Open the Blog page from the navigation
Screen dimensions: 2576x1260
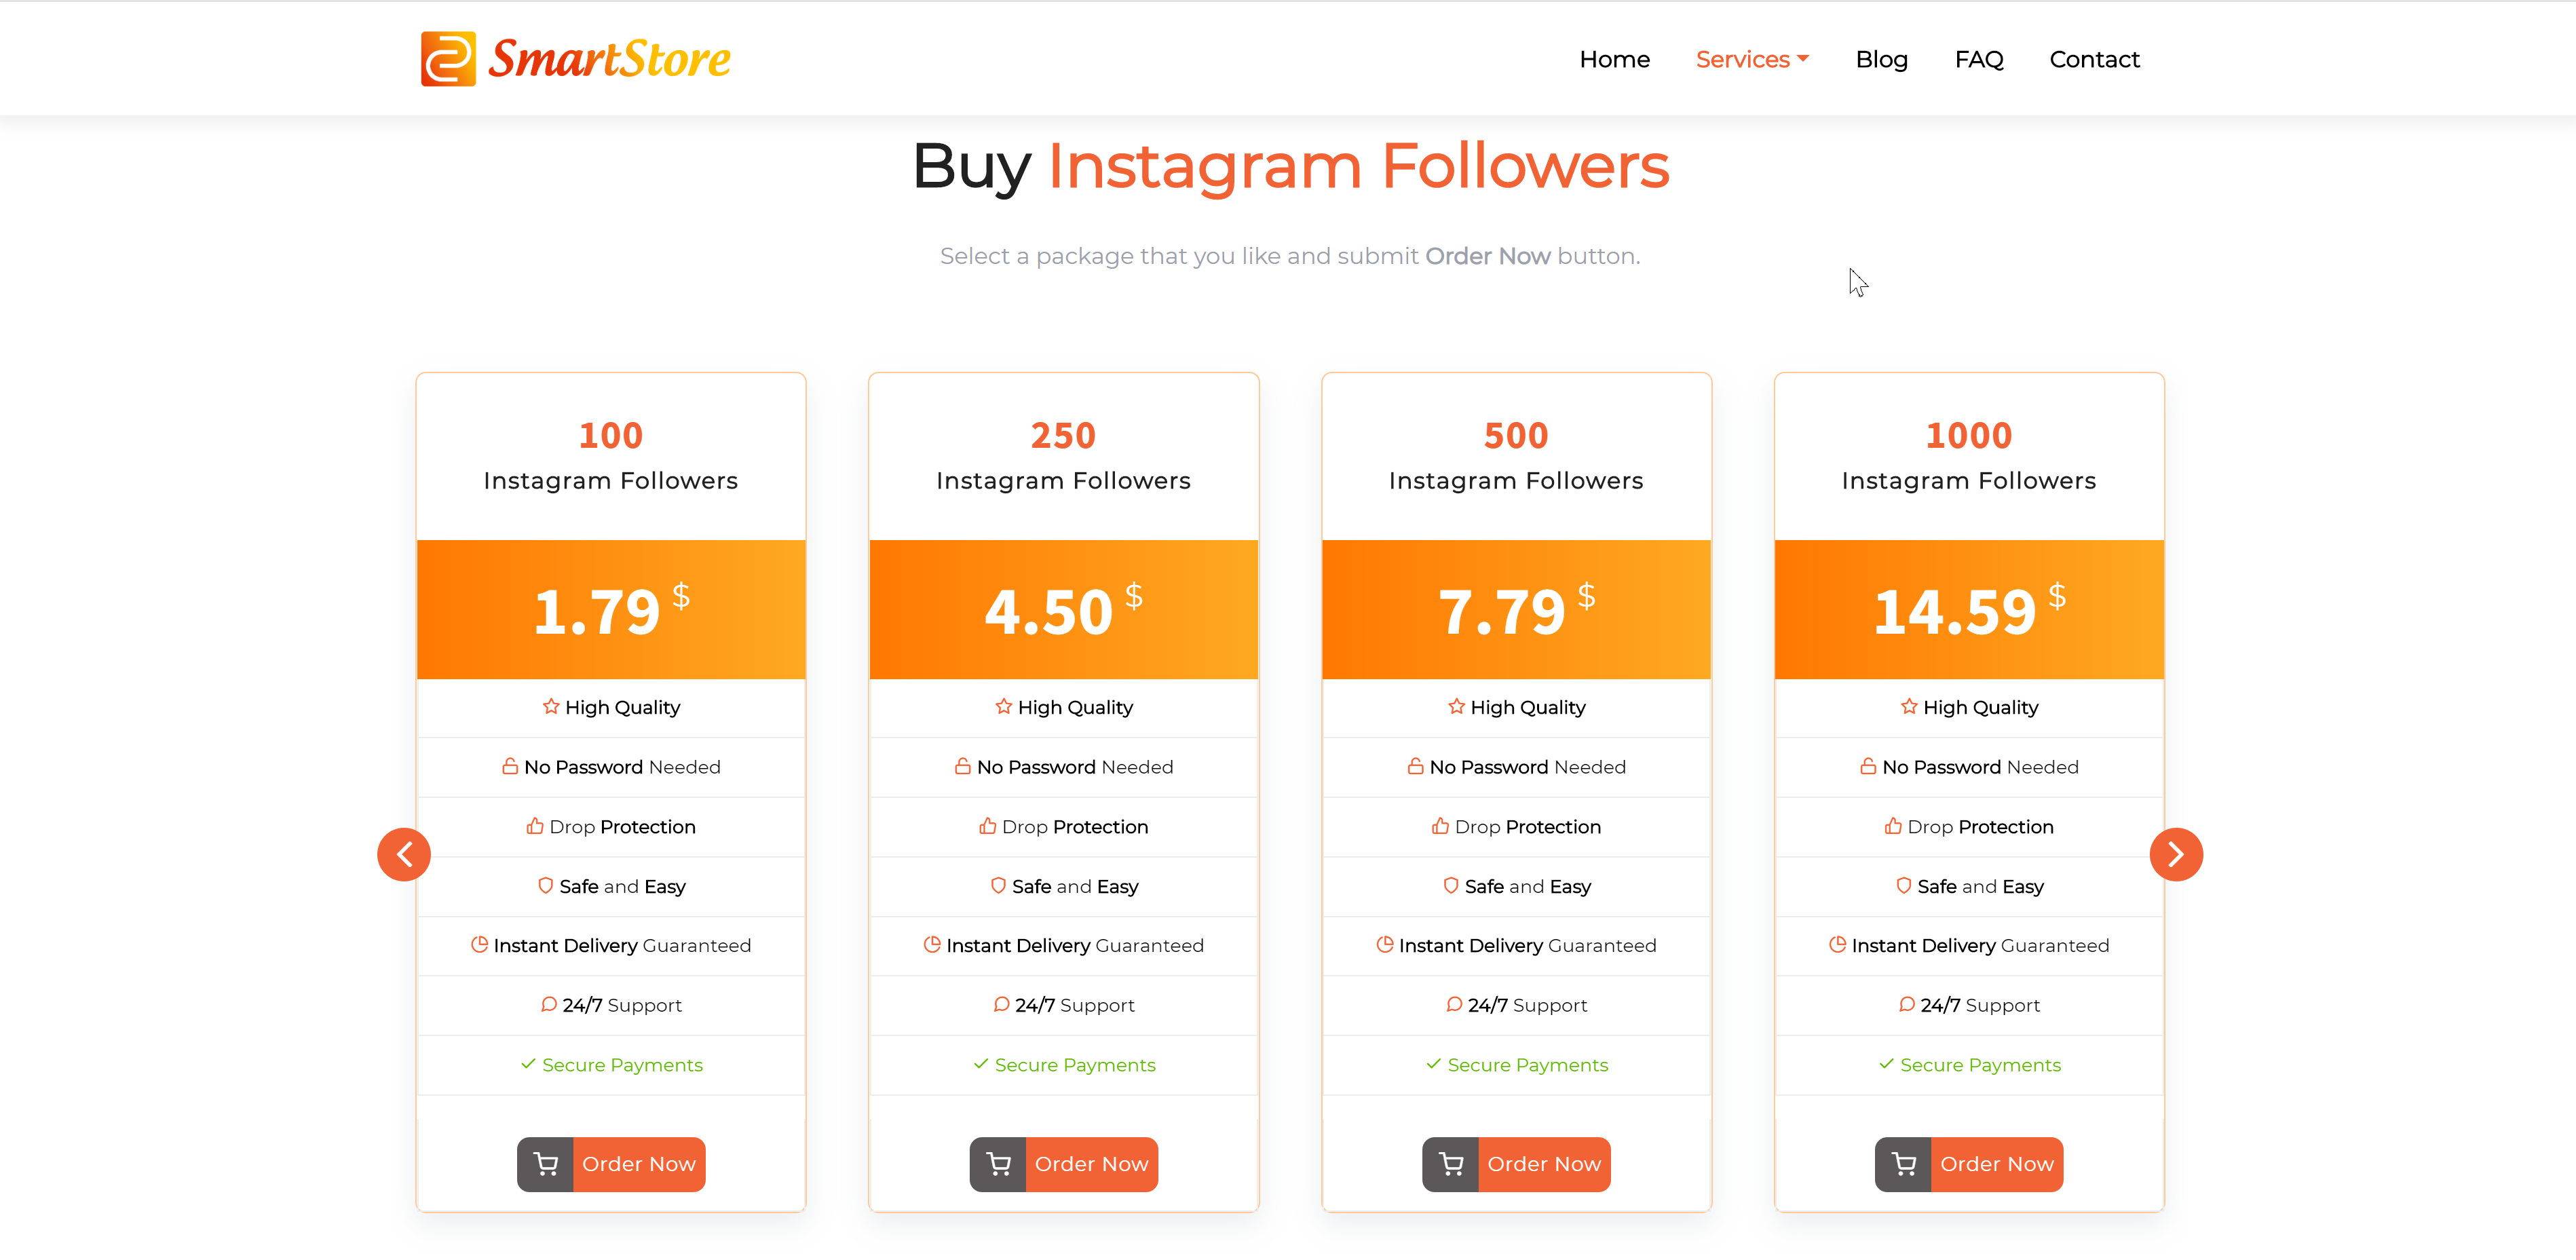pyautogui.click(x=1882, y=60)
